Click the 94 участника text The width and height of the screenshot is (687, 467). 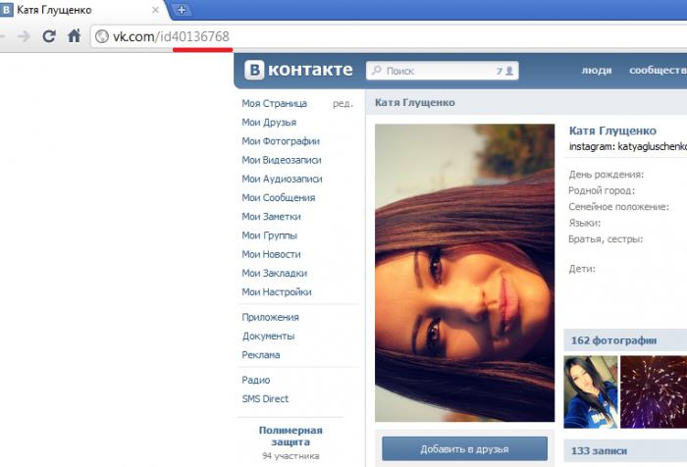[x=291, y=456]
